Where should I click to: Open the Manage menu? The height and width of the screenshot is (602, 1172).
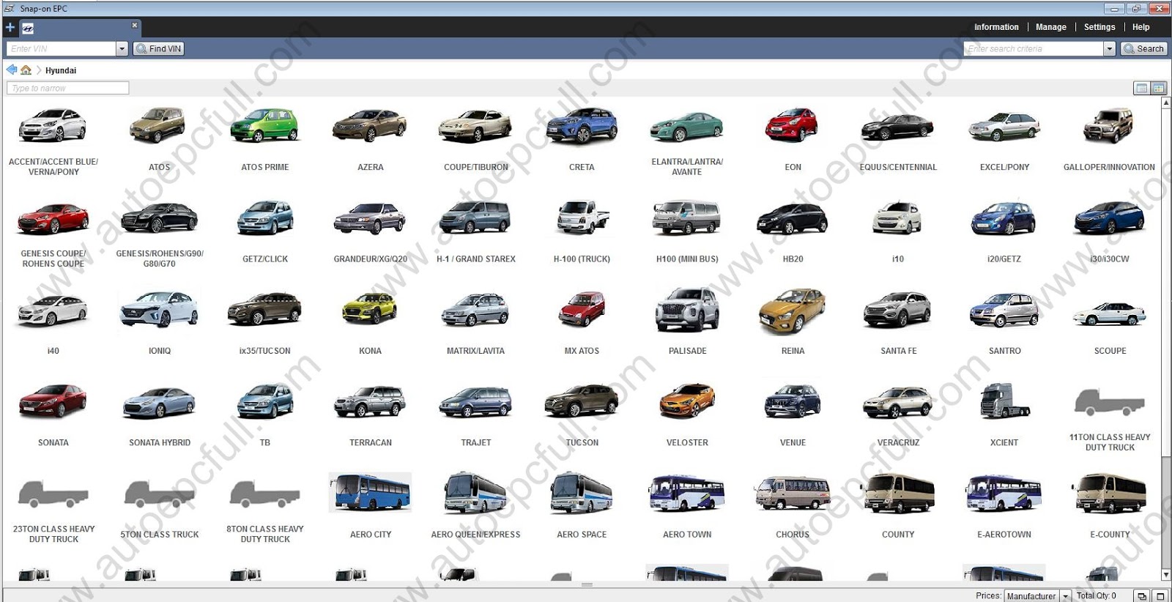(1051, 27)
